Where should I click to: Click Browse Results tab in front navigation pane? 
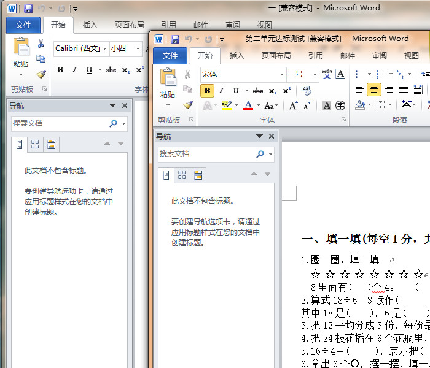point(198,175)
